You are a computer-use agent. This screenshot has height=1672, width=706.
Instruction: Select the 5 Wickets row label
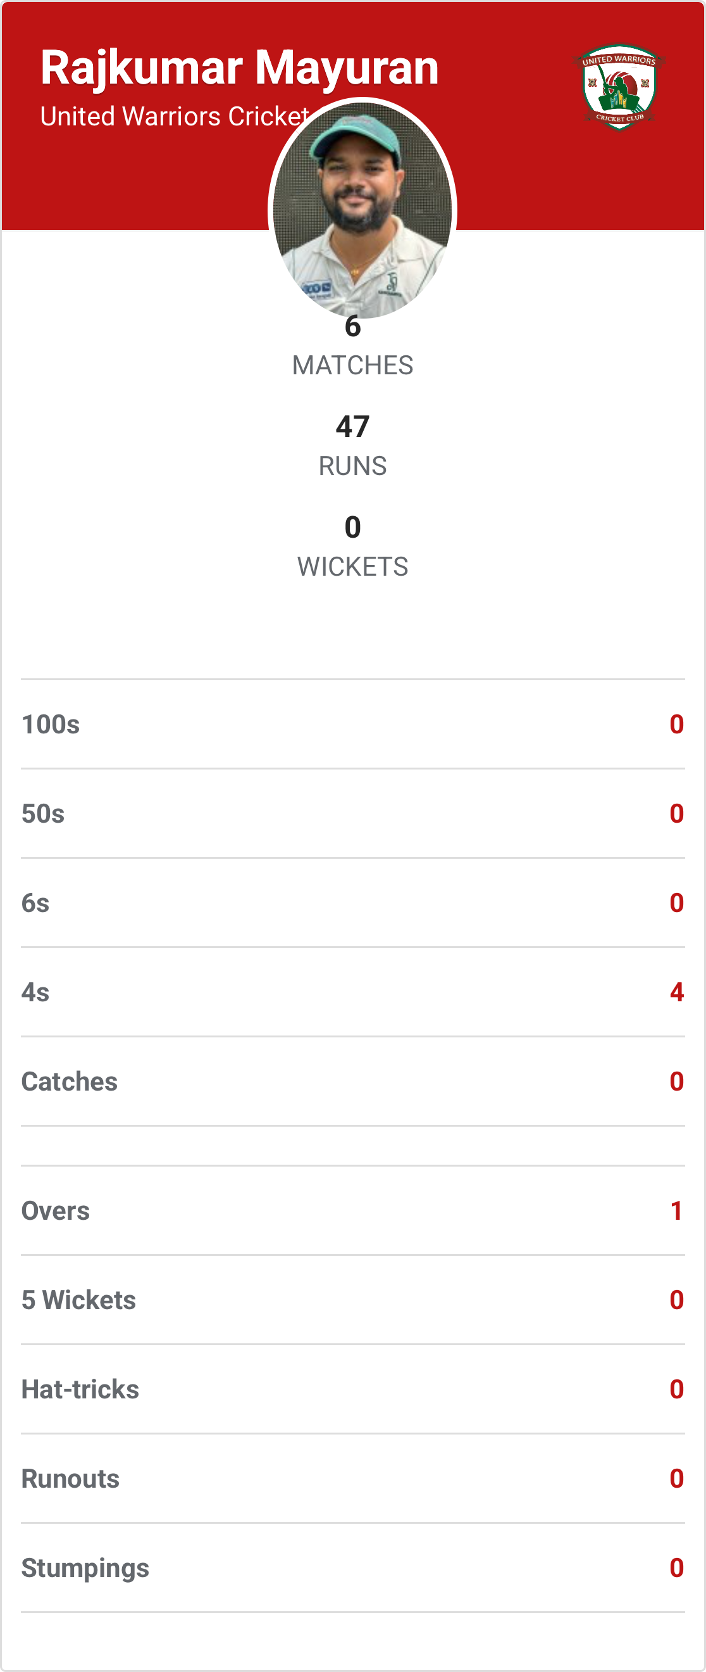78,1300
